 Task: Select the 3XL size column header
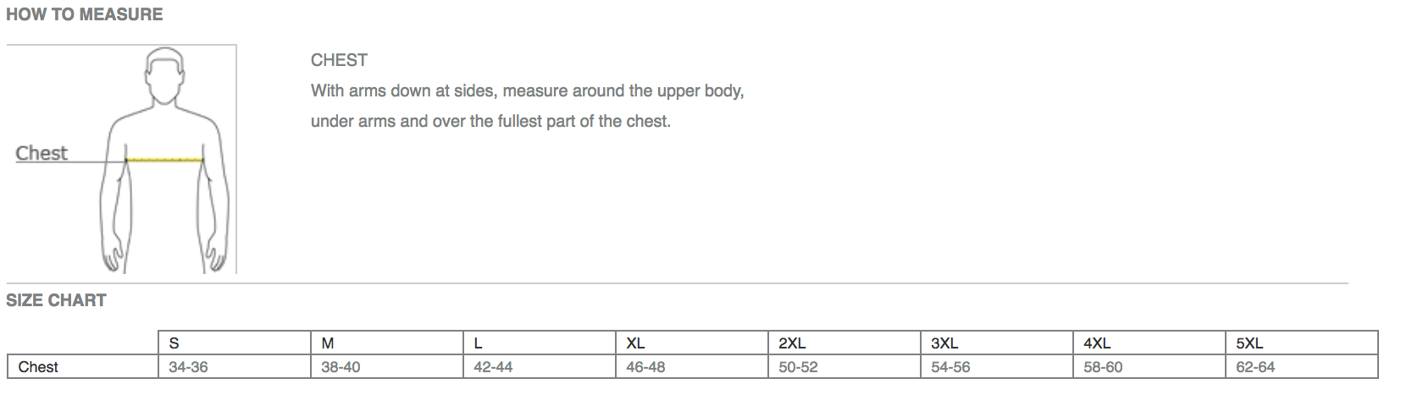pyautogui.click(x=997, y=343)
